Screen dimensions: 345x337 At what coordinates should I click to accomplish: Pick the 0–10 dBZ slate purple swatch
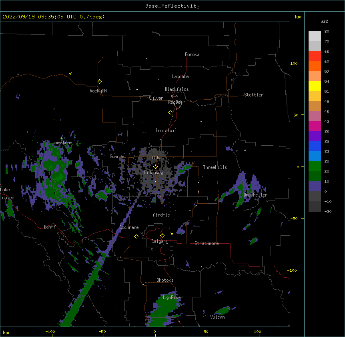[315, 187]
